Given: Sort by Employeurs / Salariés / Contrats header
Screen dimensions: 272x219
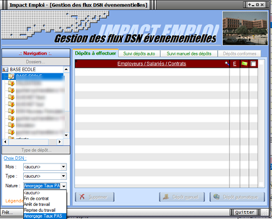Looking at the screenshot, I should [x=152, y=64].
